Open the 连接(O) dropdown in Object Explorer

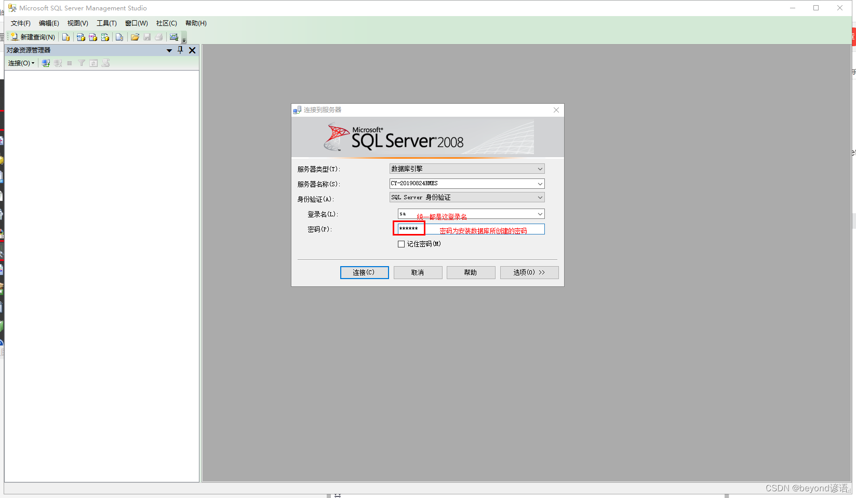point(21,63)
